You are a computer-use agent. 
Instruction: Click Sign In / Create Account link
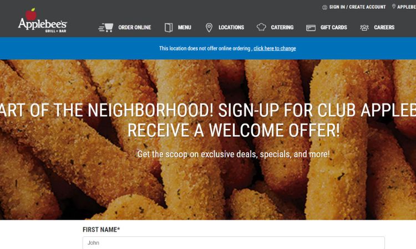357,7
